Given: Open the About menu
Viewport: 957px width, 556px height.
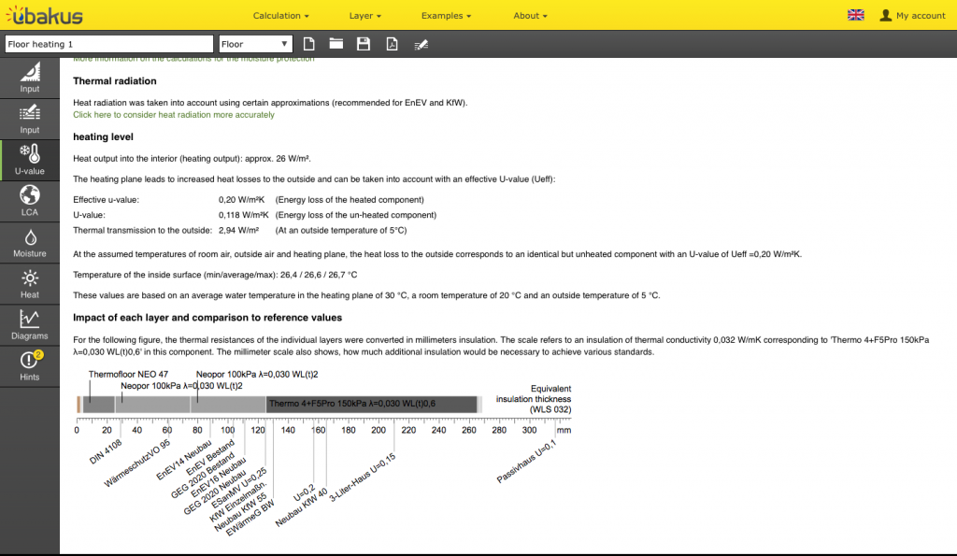Looking at the screenshot, I should [530, 16].
